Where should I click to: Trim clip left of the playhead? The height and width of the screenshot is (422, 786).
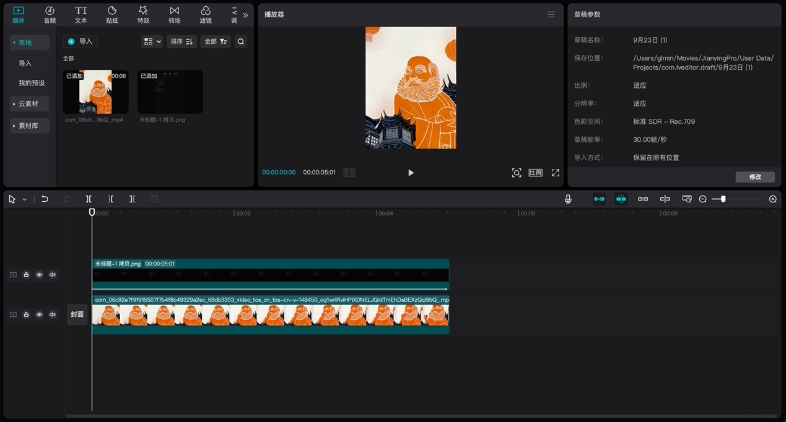coord(110,199)
